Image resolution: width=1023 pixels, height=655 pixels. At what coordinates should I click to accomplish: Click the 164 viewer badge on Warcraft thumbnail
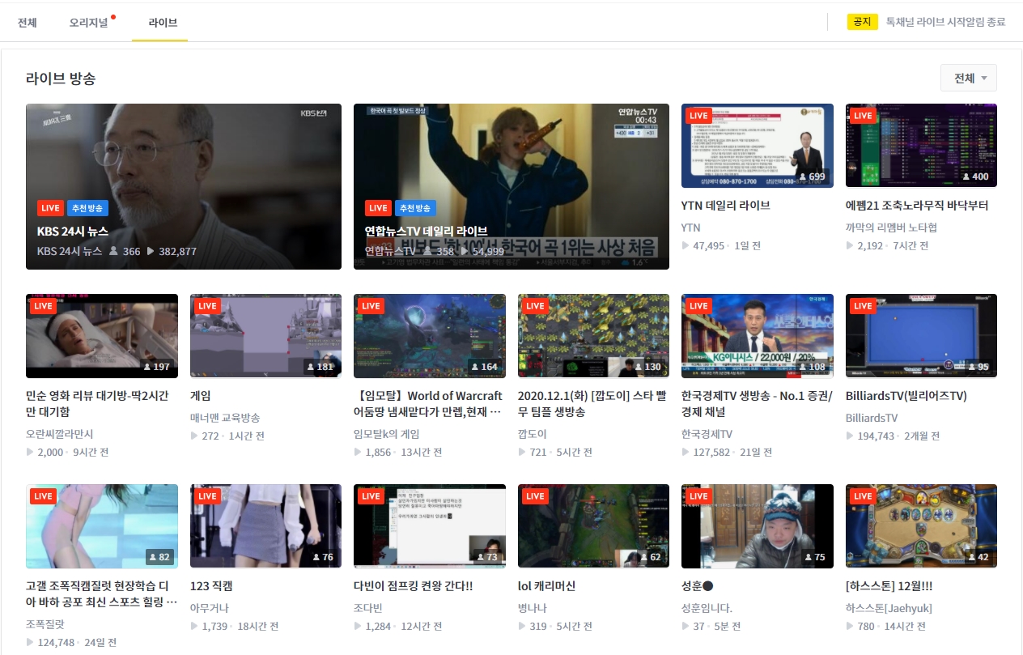[x=485, y=367]
